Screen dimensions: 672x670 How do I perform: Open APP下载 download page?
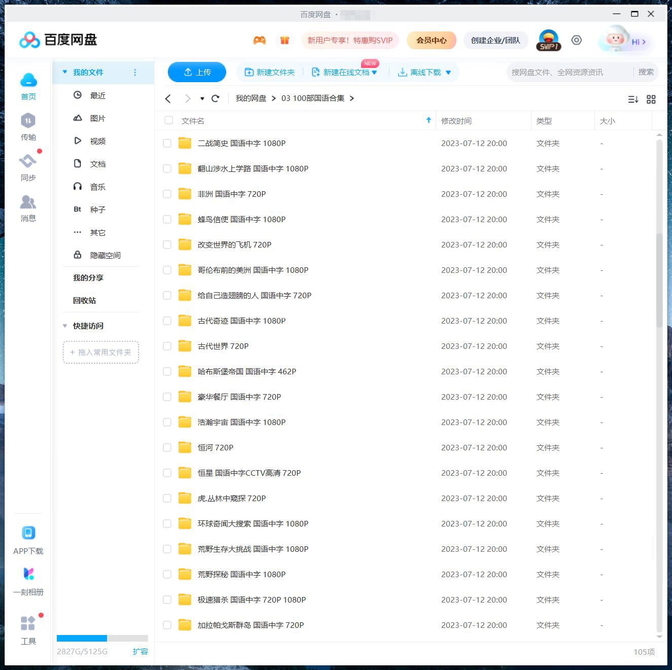[28, 539]
